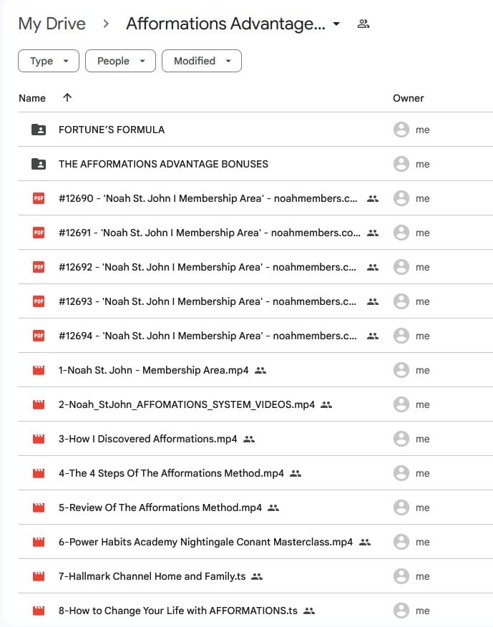Viewport: 493px width, 627px height.
Task: Click the video icon for 3-How I Discovered Afformations.mp4
Action: point(39,439)
